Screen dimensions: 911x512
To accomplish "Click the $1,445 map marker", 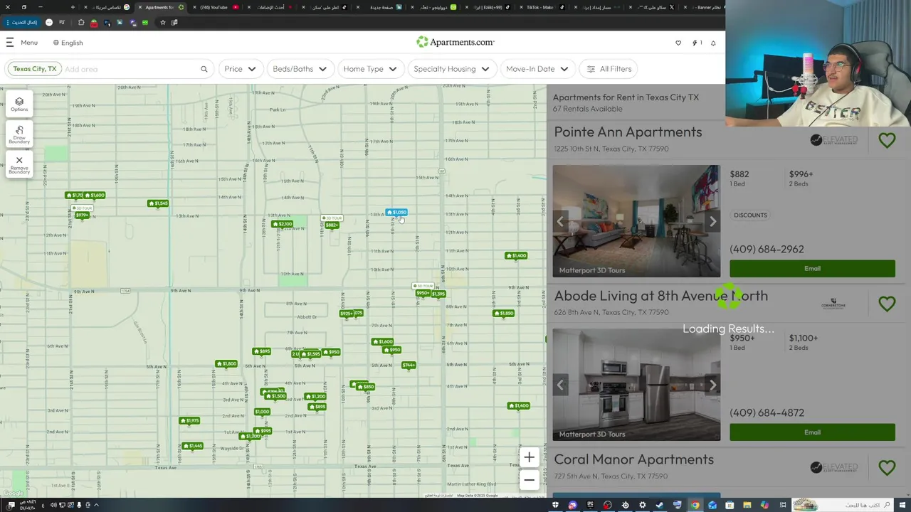I will point(192,446).
